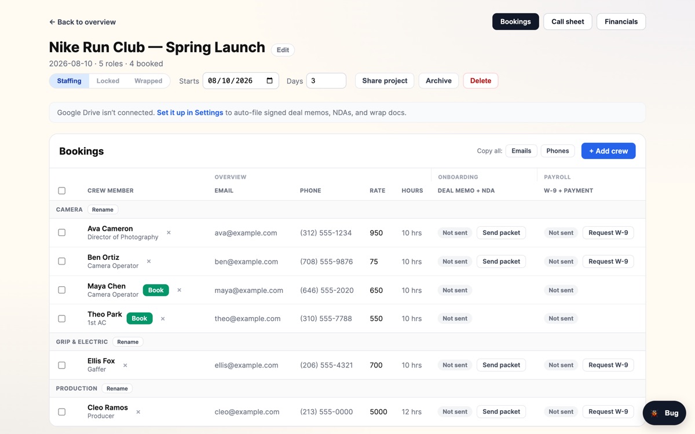695x434 pixels.
Task: Remove Ava Cameron with the × icon
Action: pos(169,233)
